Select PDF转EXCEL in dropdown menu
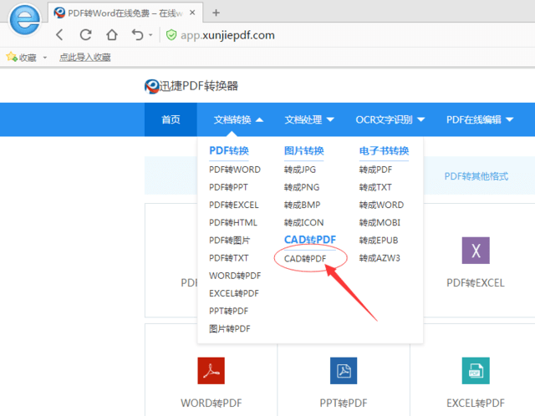 234,205
